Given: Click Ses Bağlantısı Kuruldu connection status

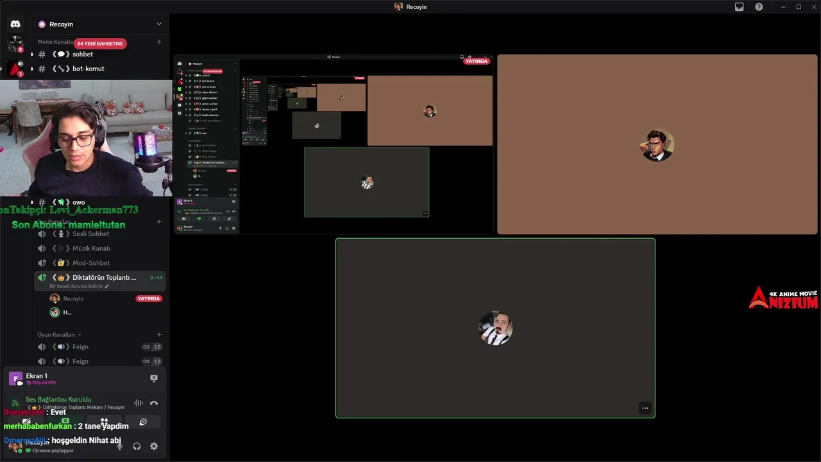Looking at the screenshot, I should [x=58, y=399].
